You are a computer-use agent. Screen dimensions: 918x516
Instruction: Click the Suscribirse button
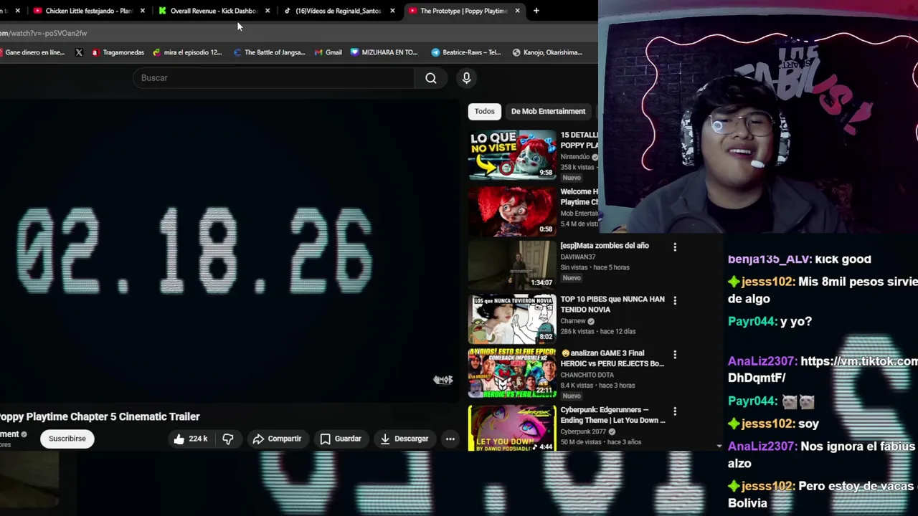coord(67,439)
